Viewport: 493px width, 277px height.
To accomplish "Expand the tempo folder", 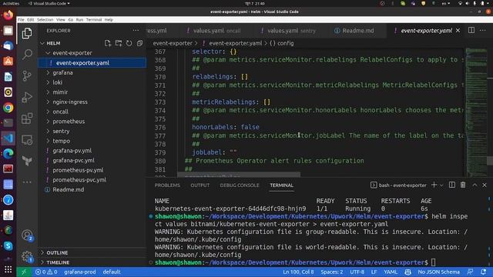I will [92, 141].
